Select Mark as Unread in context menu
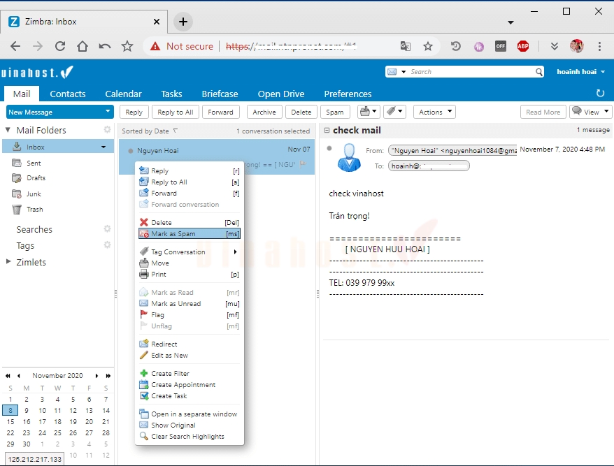The height and width of the screenshot is (466, 614). (x=190, y=304)
